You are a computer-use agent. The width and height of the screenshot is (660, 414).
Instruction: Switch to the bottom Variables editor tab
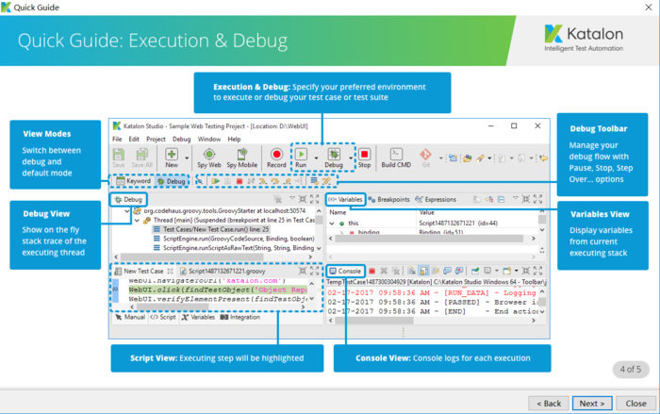tap(198, 317)
